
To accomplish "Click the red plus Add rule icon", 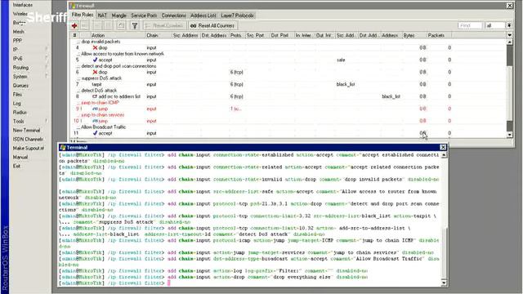I will [74, 25].
